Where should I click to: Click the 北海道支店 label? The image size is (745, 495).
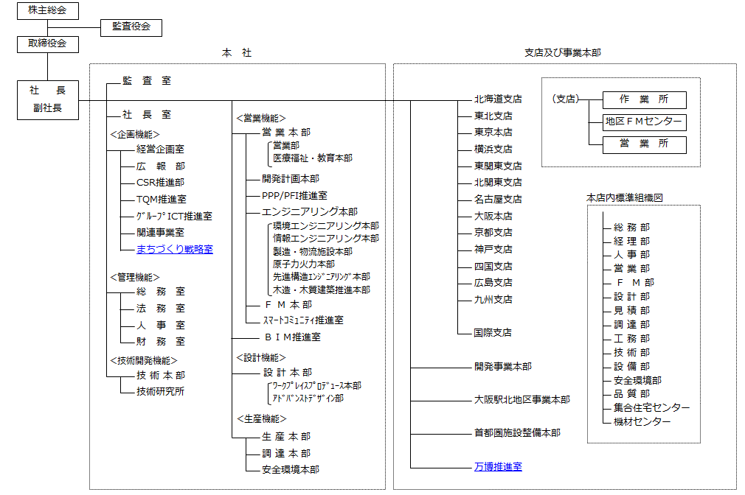pos(498,99)
